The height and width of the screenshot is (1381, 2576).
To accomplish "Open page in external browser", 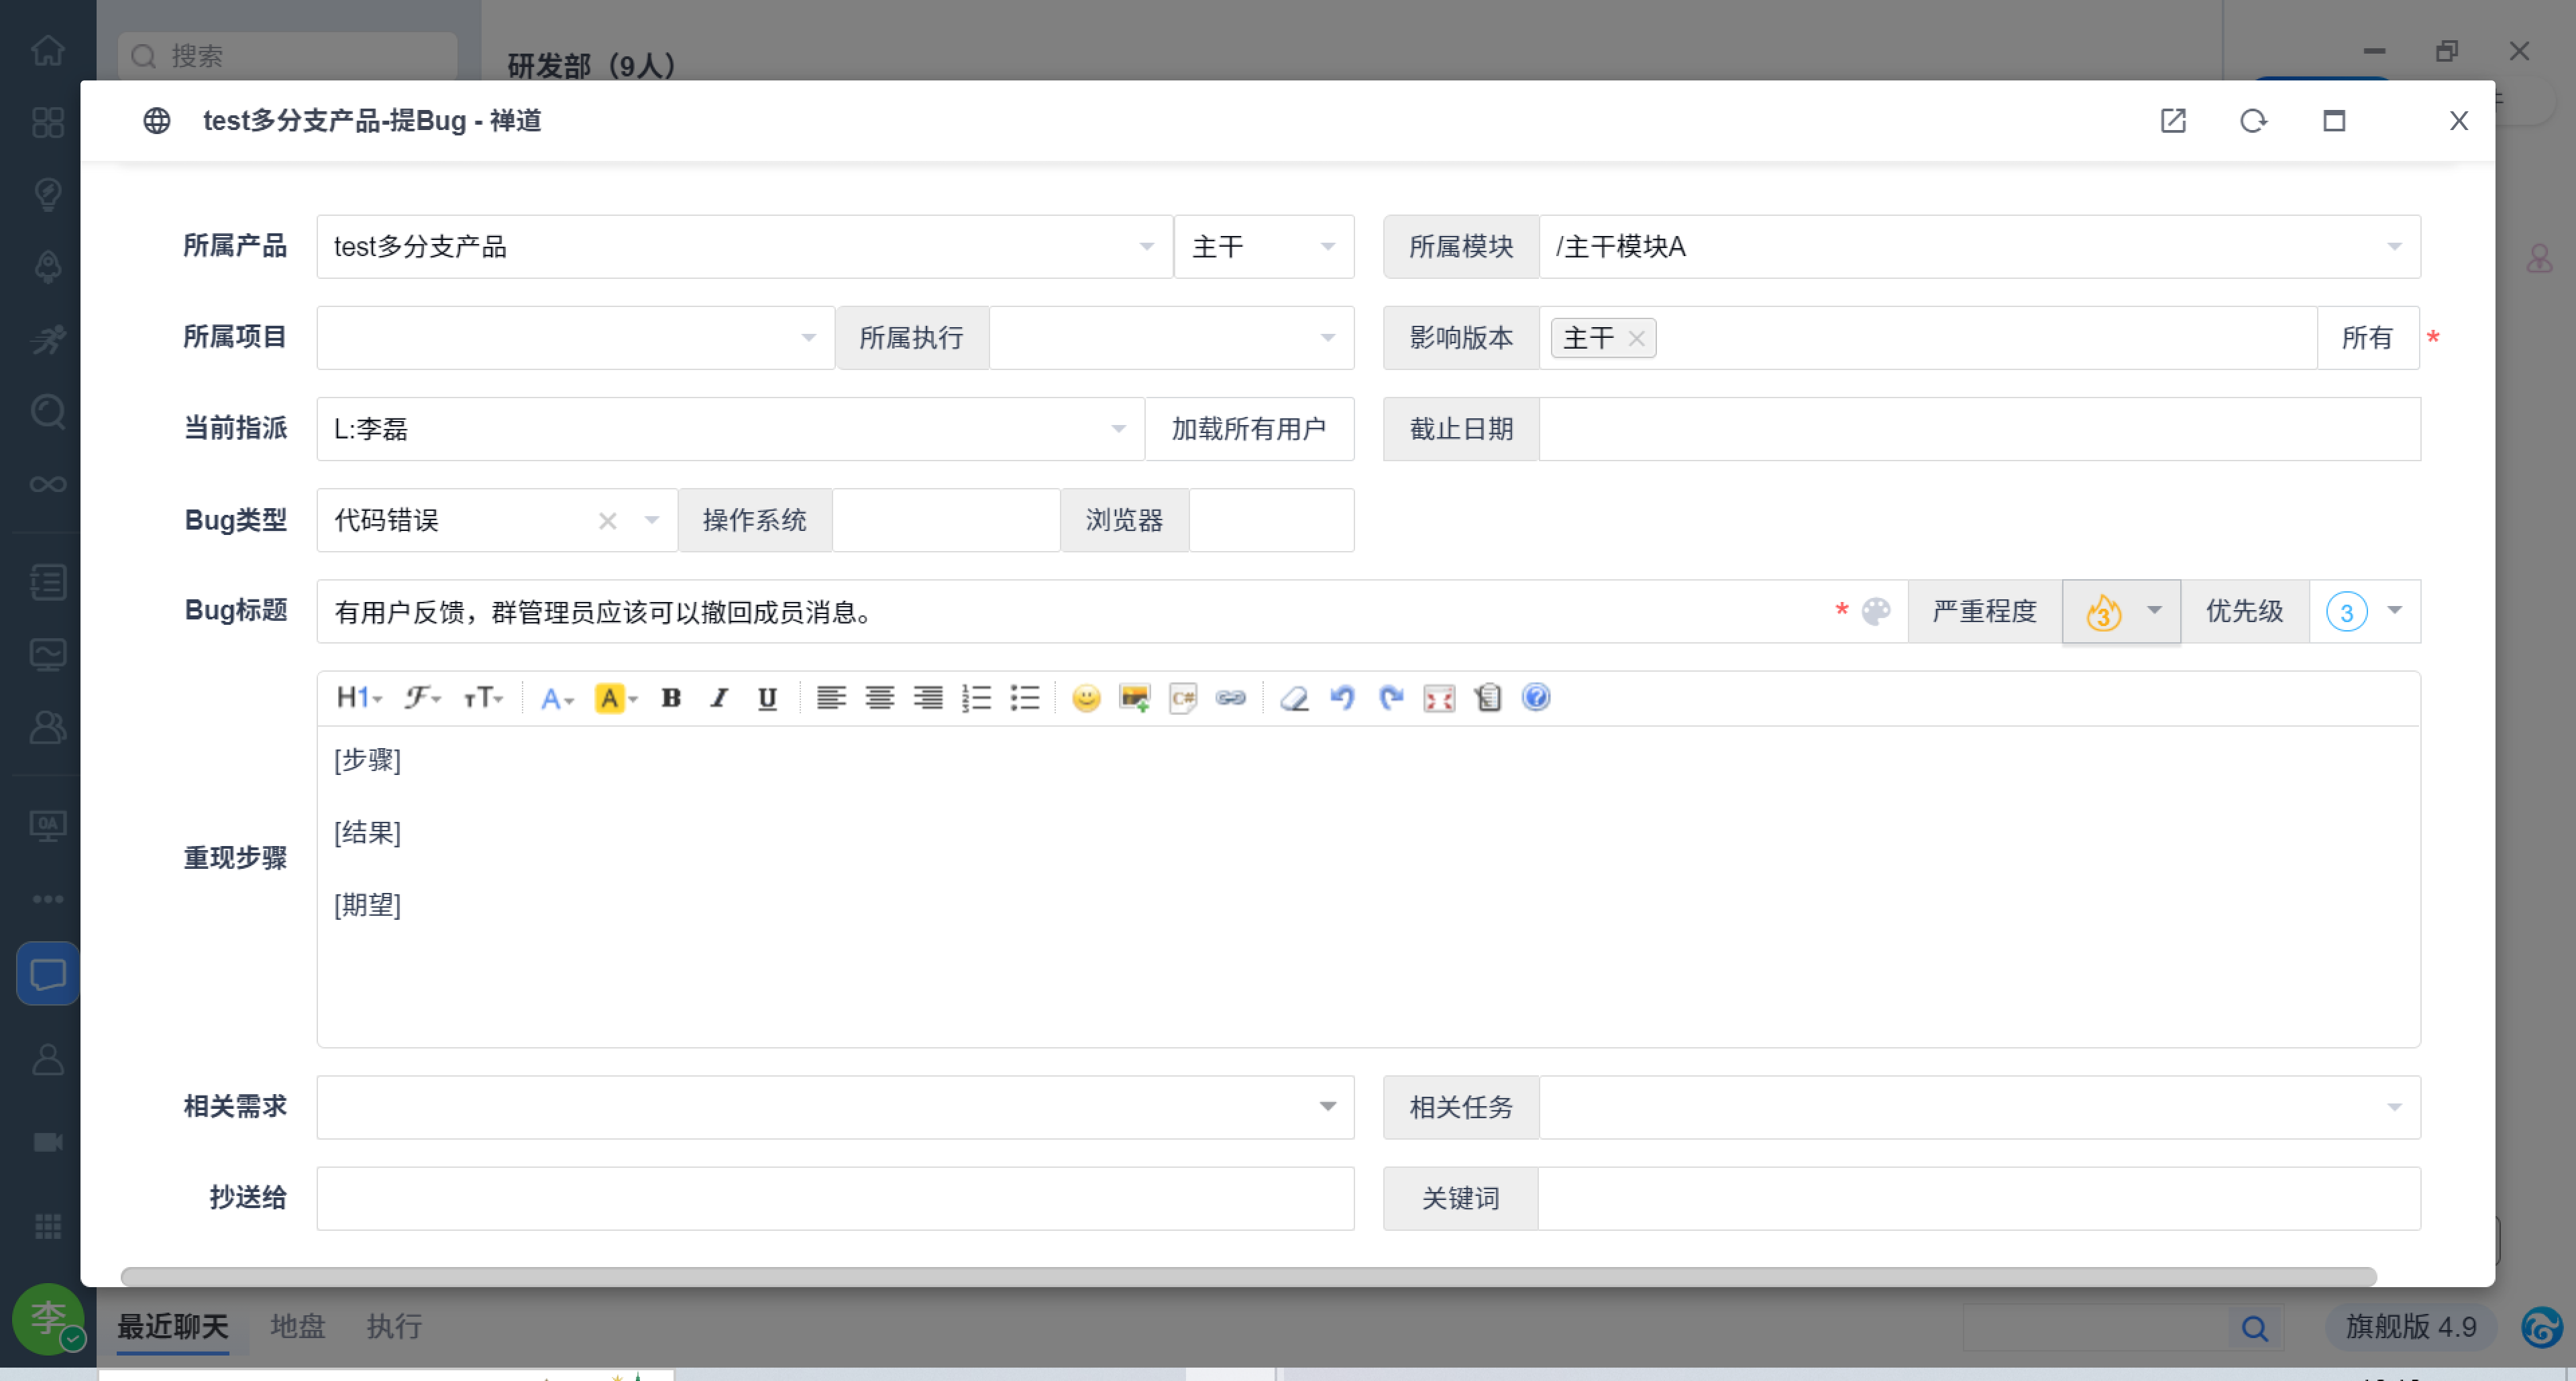I will pos(2173,121).
